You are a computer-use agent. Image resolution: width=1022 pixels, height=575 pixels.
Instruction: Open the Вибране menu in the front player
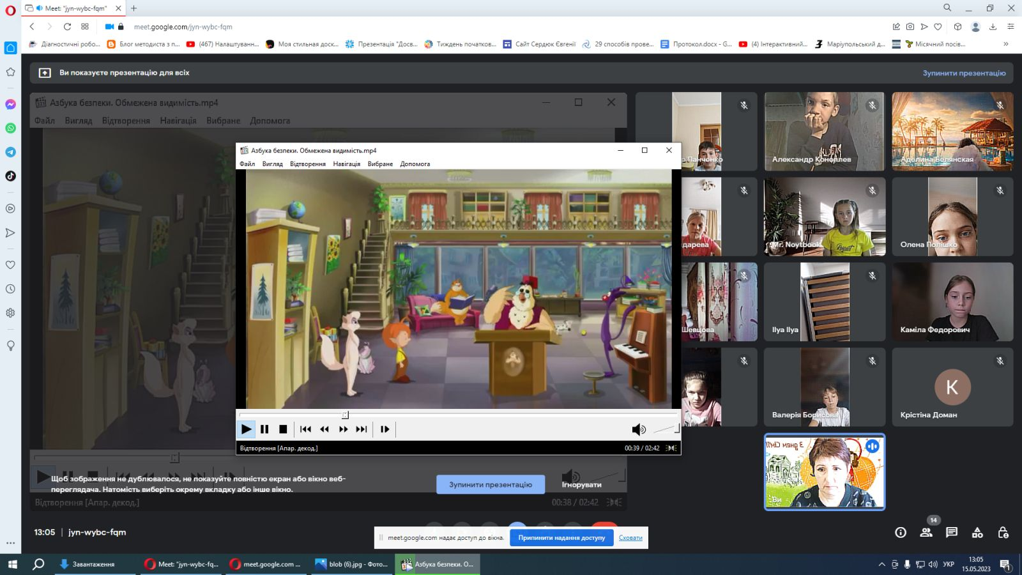coord(380,164)
